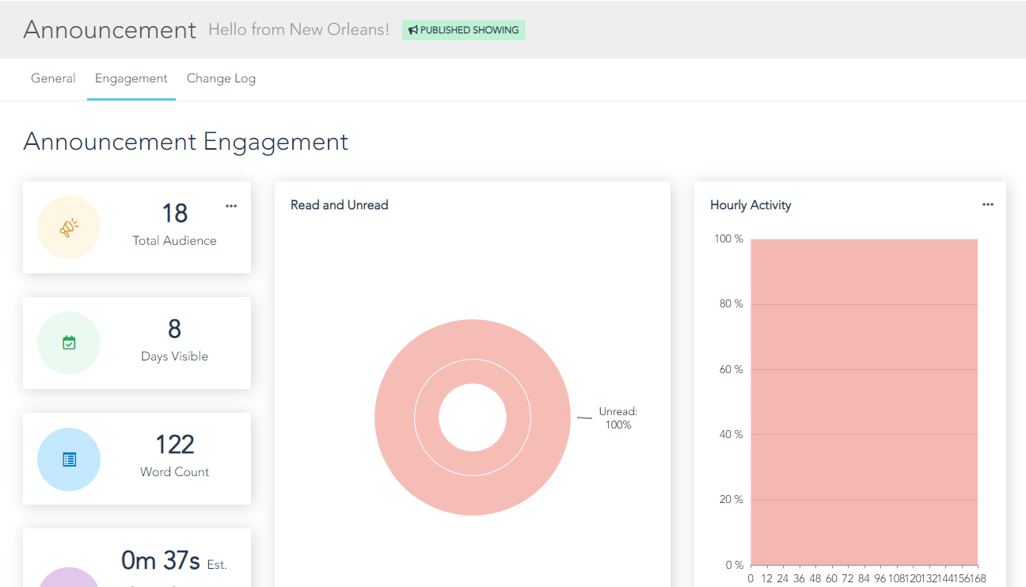Open Hourly Activity chart options menu
Screen dimensions: 1026x587
point(988,204)
